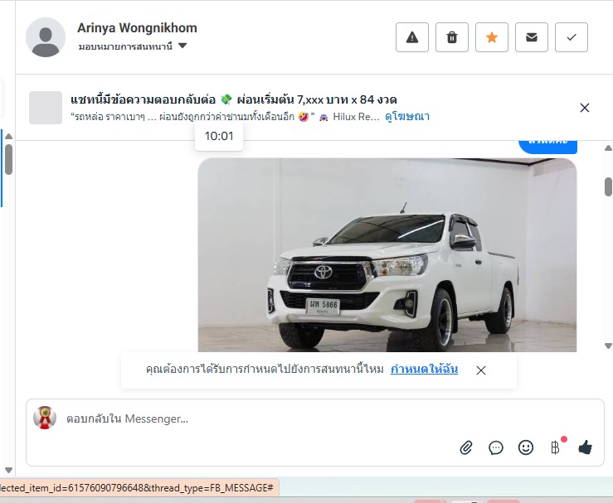The width and height of the screenshot is (613, 503).
Task: Click the ad preview thumbnail in banner
Action: pos(46,108)
